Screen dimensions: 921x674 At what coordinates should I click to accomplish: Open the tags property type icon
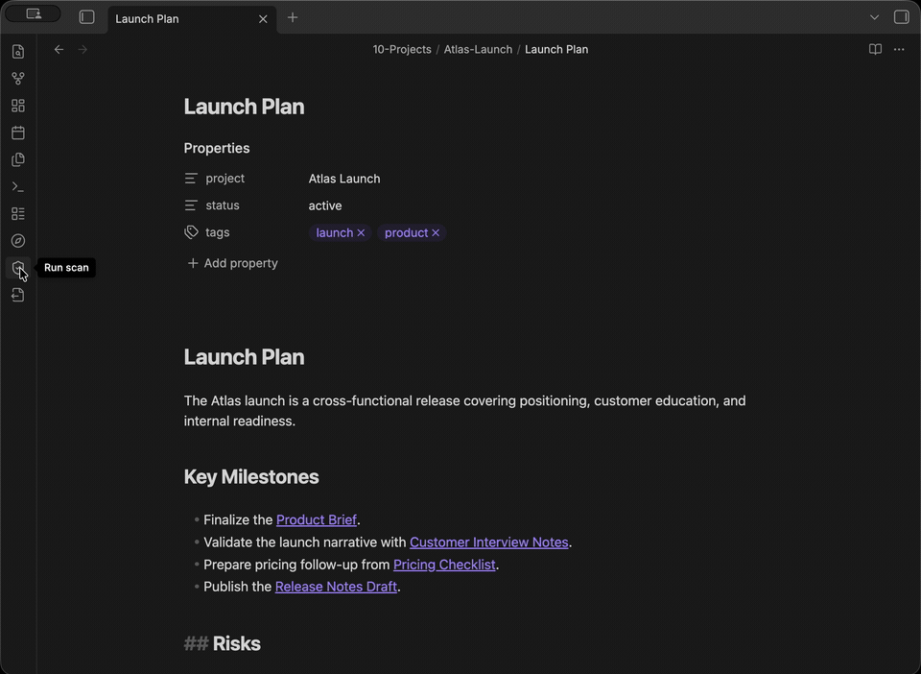[192, 232]
